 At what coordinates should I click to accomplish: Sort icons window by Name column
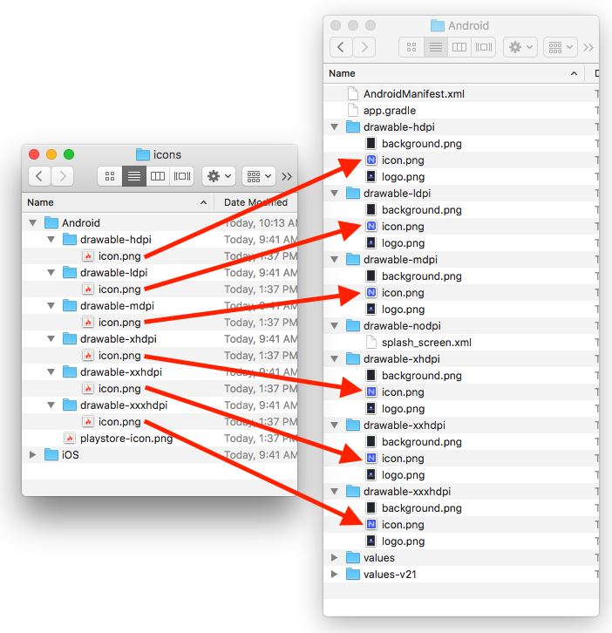tap(117, 202)
